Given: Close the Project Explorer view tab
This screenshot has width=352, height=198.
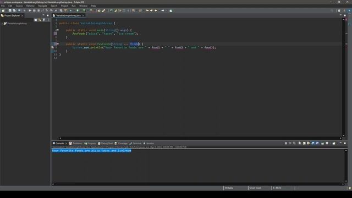Looking at the screenshot, I should pos(22,15).
